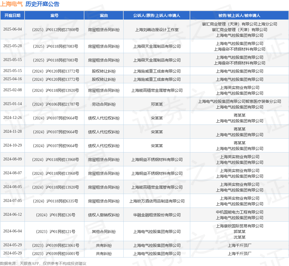Click the date cell 2025-05-28
The image size is (289, 266).
[x=12, y=46]
